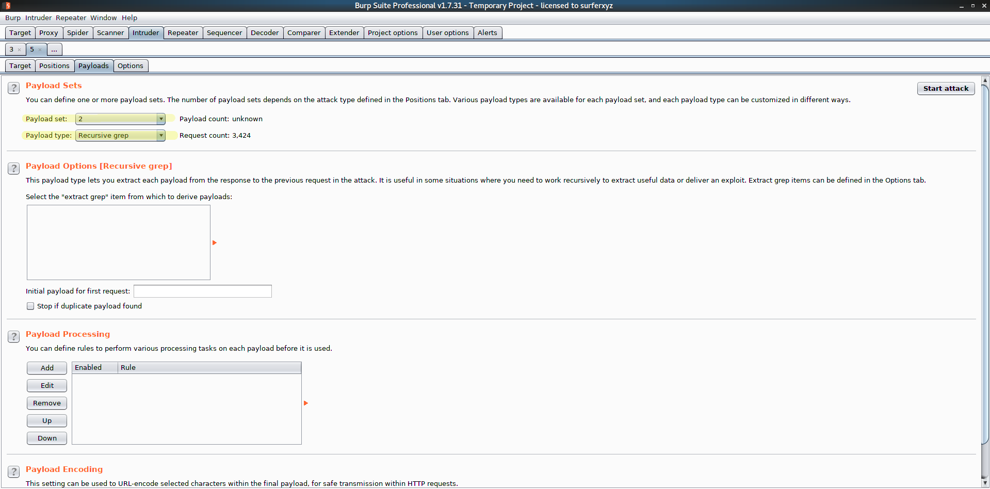Switch to the Proxy tab
Viewport: 990px width, 489px height.
point(48,32)
